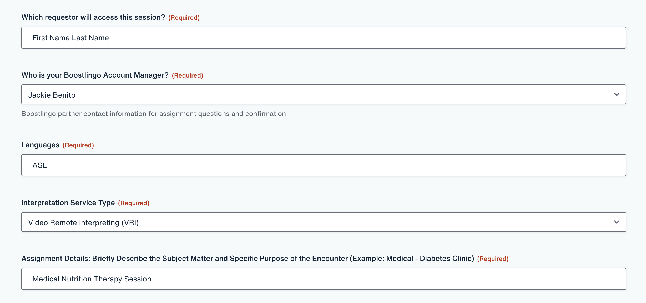Click the Required marker beside the requestor question

tap(184, 18)
